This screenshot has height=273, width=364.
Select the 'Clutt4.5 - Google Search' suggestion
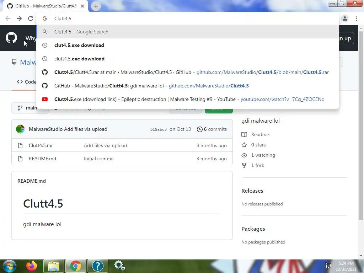pyautogui.click(x=188, y=32)
